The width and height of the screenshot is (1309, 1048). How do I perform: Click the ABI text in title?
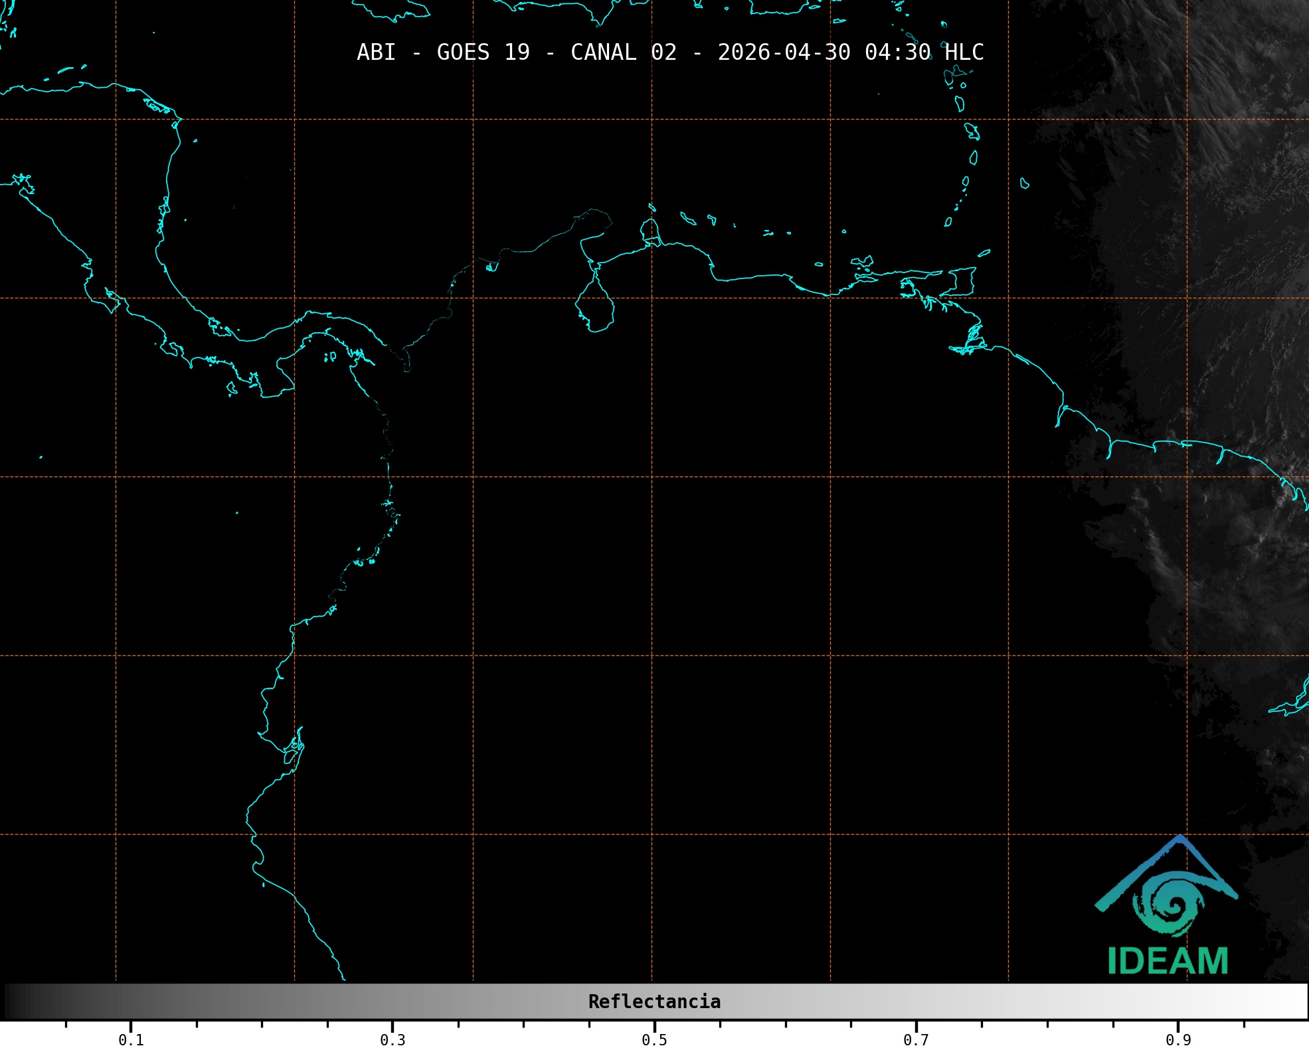[376, 52]
